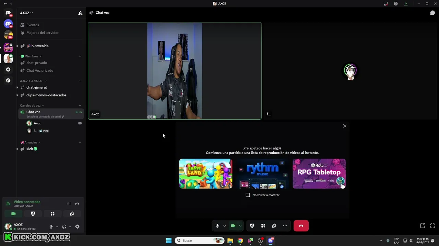
Task: Toggle the camera in the bottom call bar
Action: [233, 226]
